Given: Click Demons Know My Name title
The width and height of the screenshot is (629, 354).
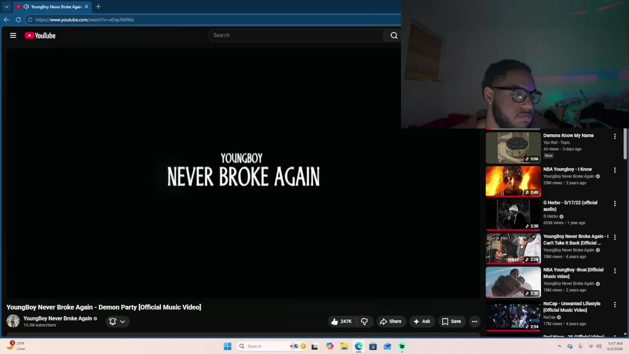Looking at the screenshot, I should (x=568, y=136).
